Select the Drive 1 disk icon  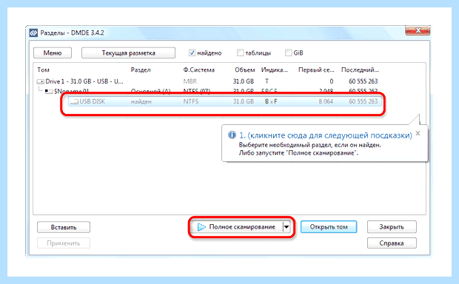click(x=41, y=81)
